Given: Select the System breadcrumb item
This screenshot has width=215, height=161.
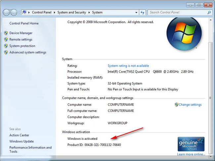Looking at the screenshot, I should pos(97,13).
